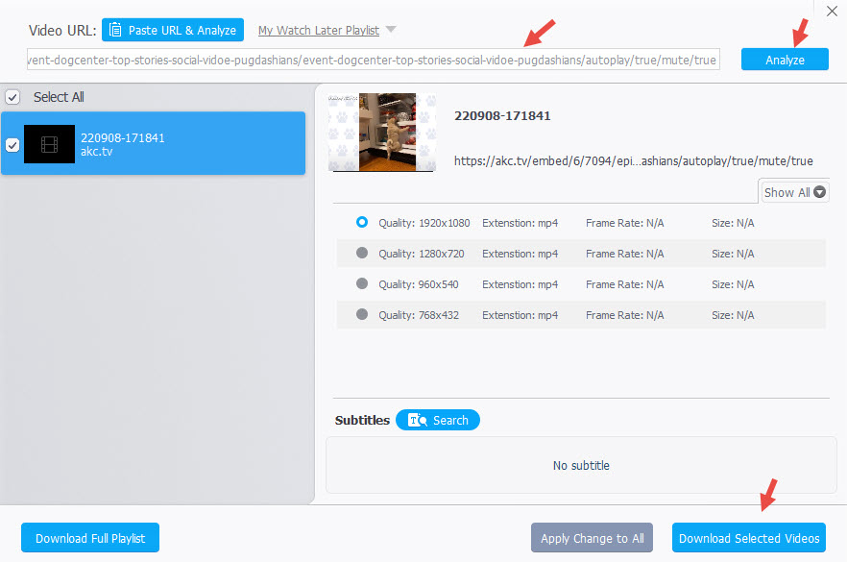Select the 960x540 quality option
847x562 pixels.
click(x=362, y=283)
